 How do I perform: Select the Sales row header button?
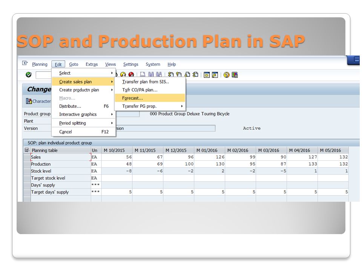(27, 157)
